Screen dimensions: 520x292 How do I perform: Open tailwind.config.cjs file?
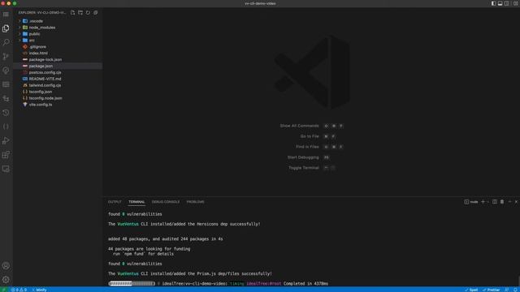pos(58,85)
